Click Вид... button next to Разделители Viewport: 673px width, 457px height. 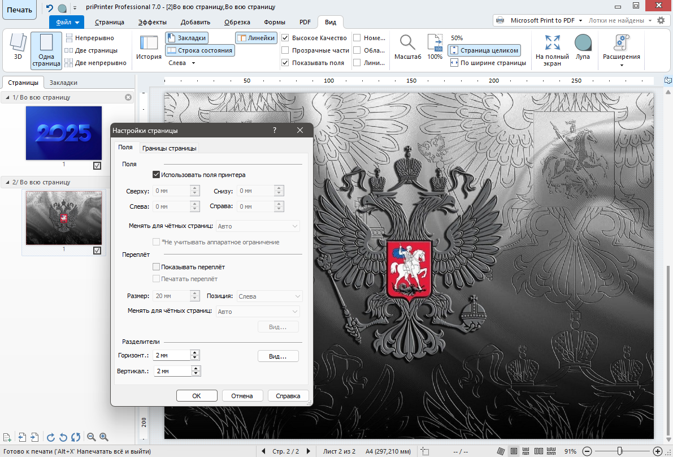coord(277,356)
